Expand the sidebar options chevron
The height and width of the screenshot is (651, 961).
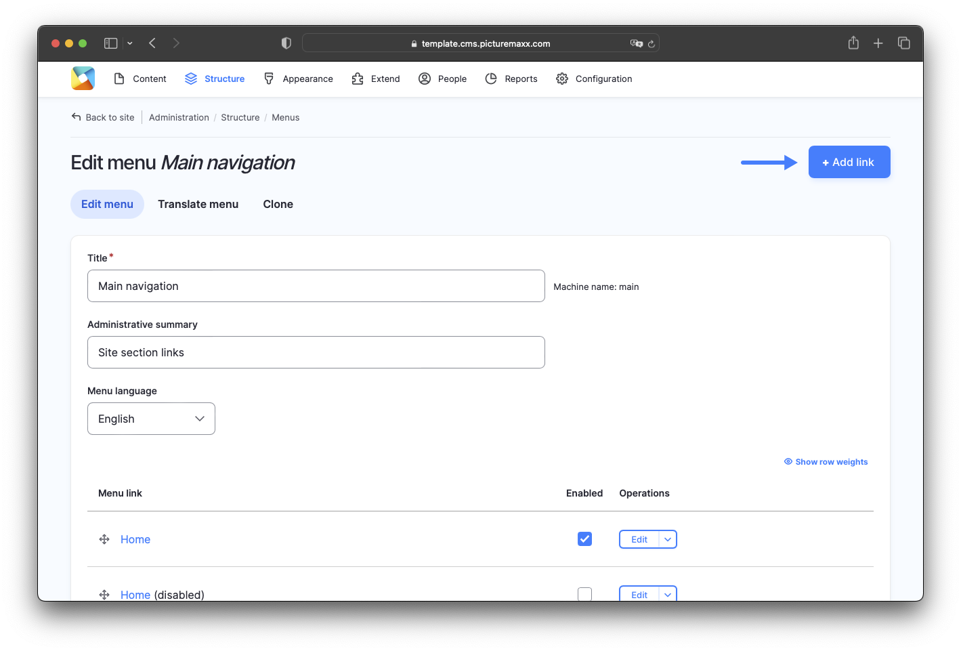(x=130, y=43)
